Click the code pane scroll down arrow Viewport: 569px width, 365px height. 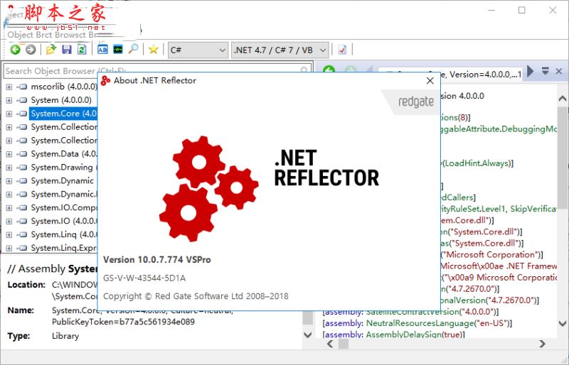pos(563,323)
